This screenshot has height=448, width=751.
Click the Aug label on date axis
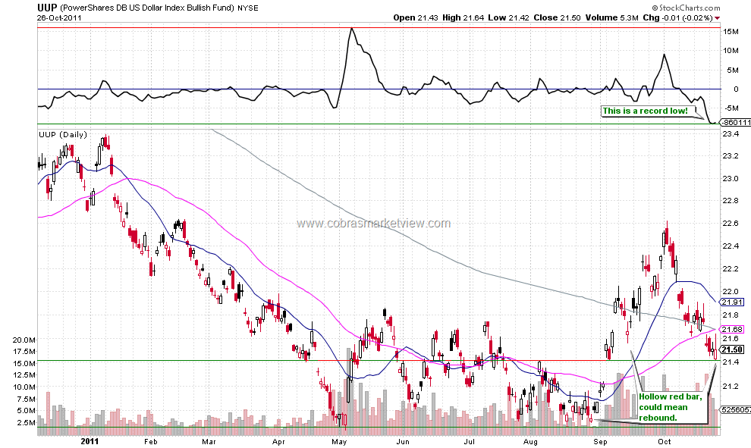point(530,441)
